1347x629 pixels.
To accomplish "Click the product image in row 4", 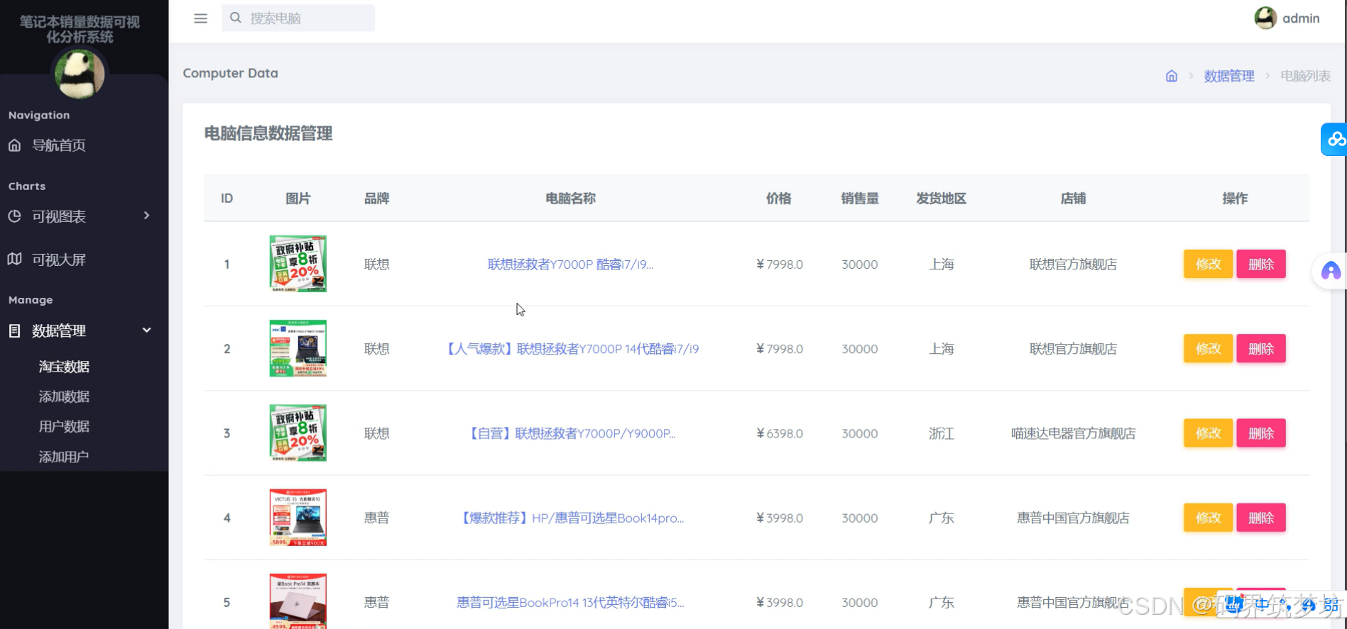I will [x=298, y=518].
